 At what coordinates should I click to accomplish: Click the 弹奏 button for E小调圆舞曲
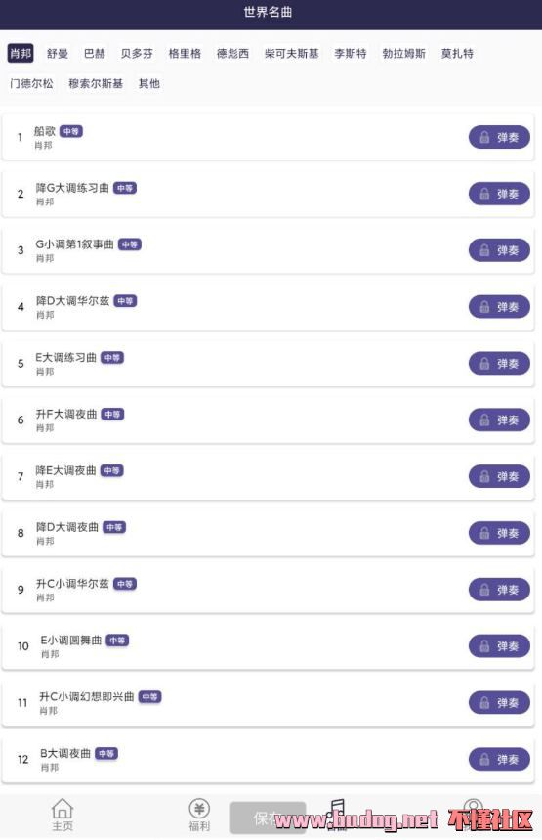(499, 646)
